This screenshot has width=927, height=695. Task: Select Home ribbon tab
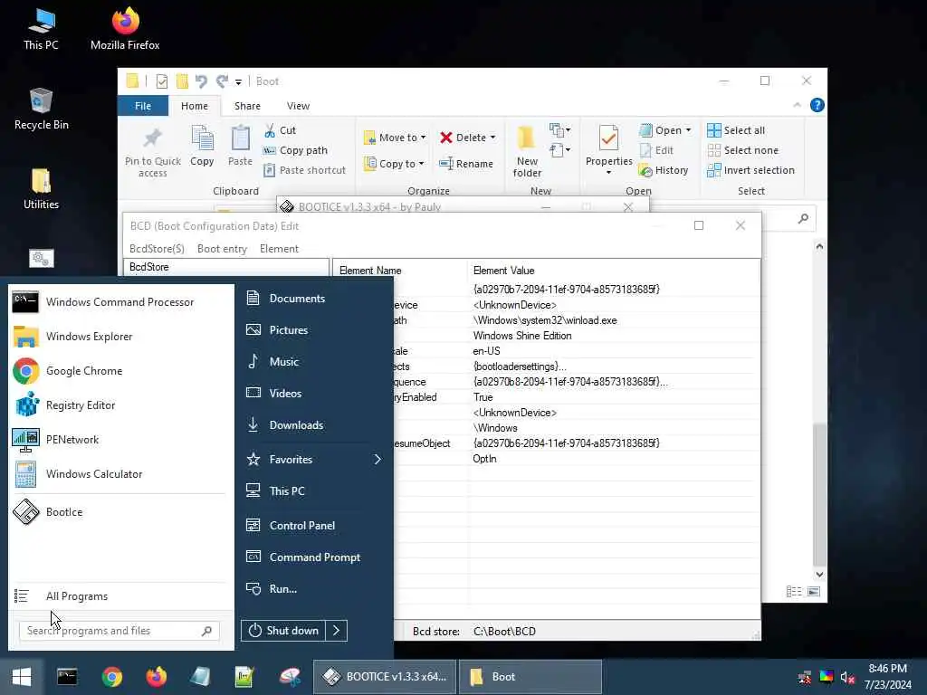pos(195,106)
